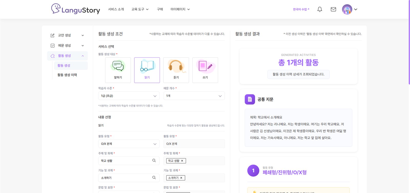Click the 예문 생성 checkbox icon
Image resolution: width=410 pixels, height=193 pixels.
[53, 46]
